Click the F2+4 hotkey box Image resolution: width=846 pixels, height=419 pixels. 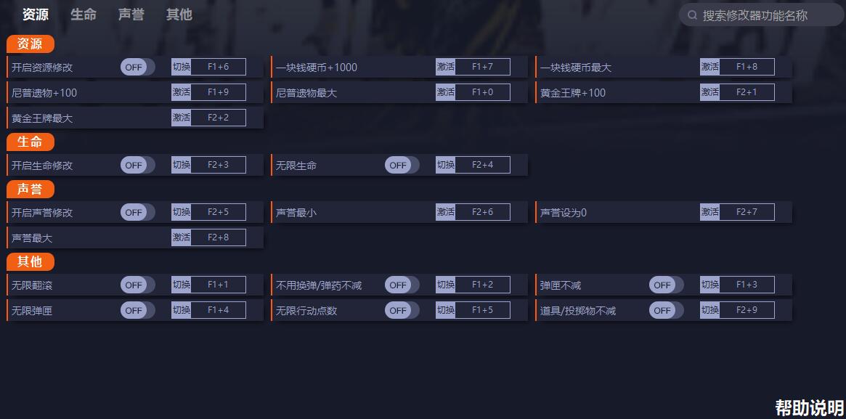pyautogui.click(x=482, y=166)
